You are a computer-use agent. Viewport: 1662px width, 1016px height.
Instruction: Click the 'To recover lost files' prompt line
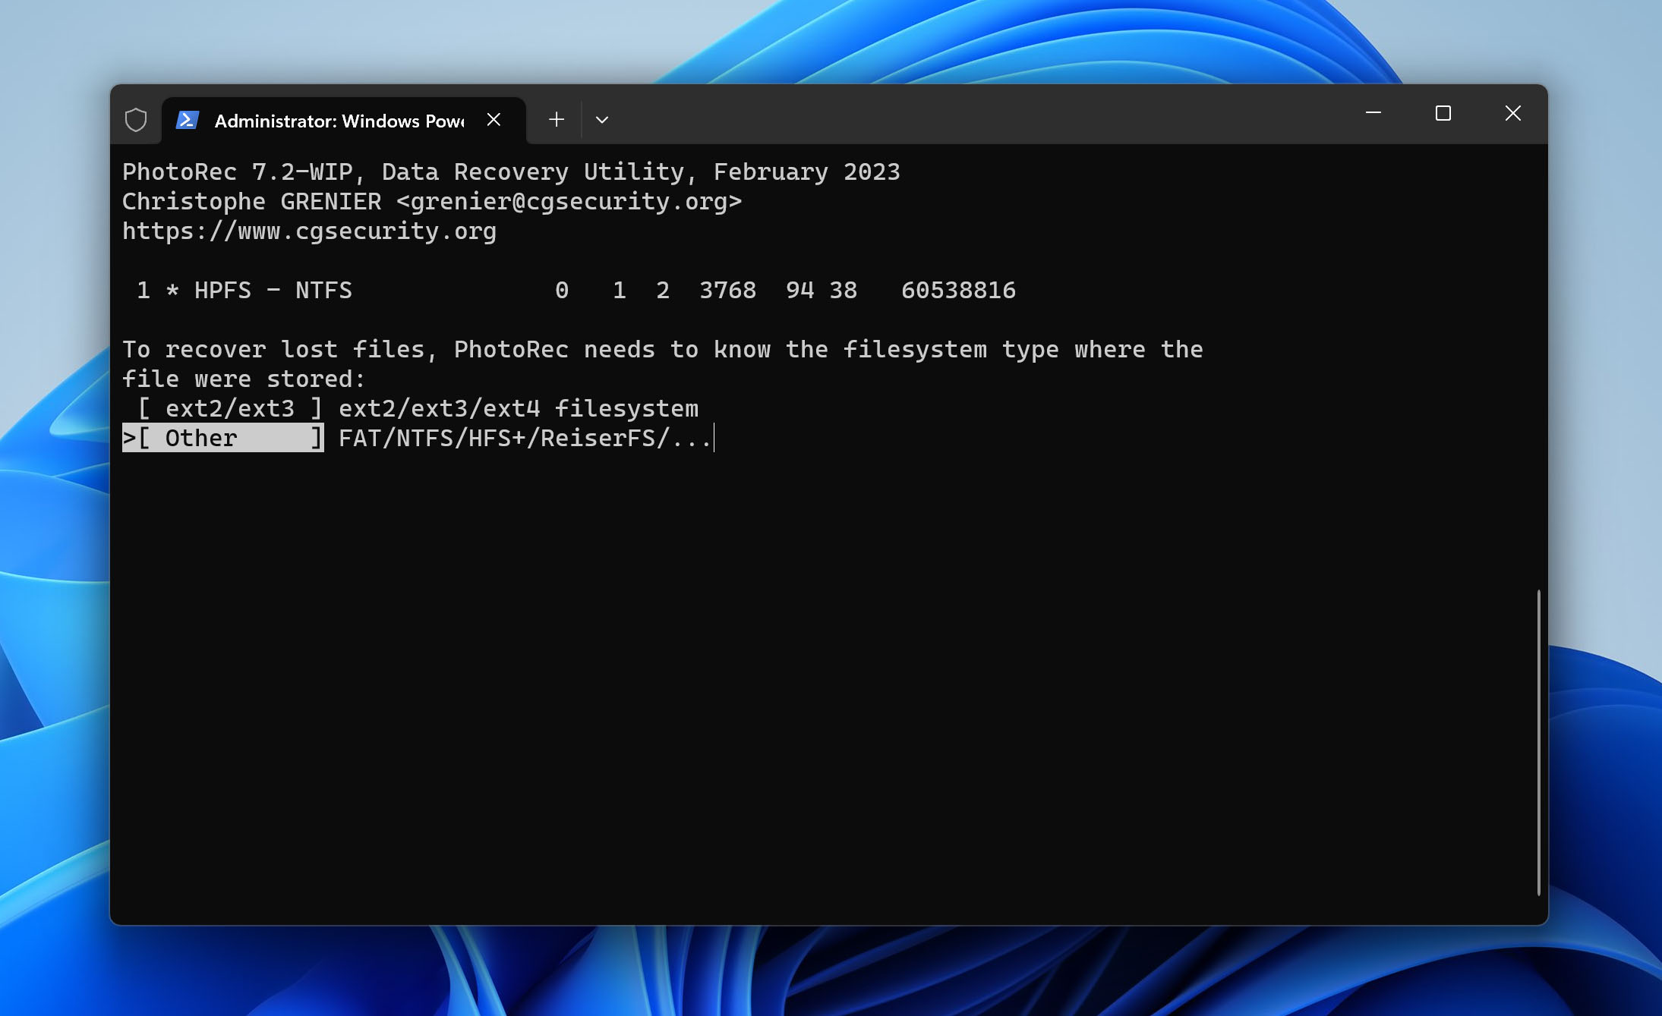pyautogui.click(x=663, y=349)
